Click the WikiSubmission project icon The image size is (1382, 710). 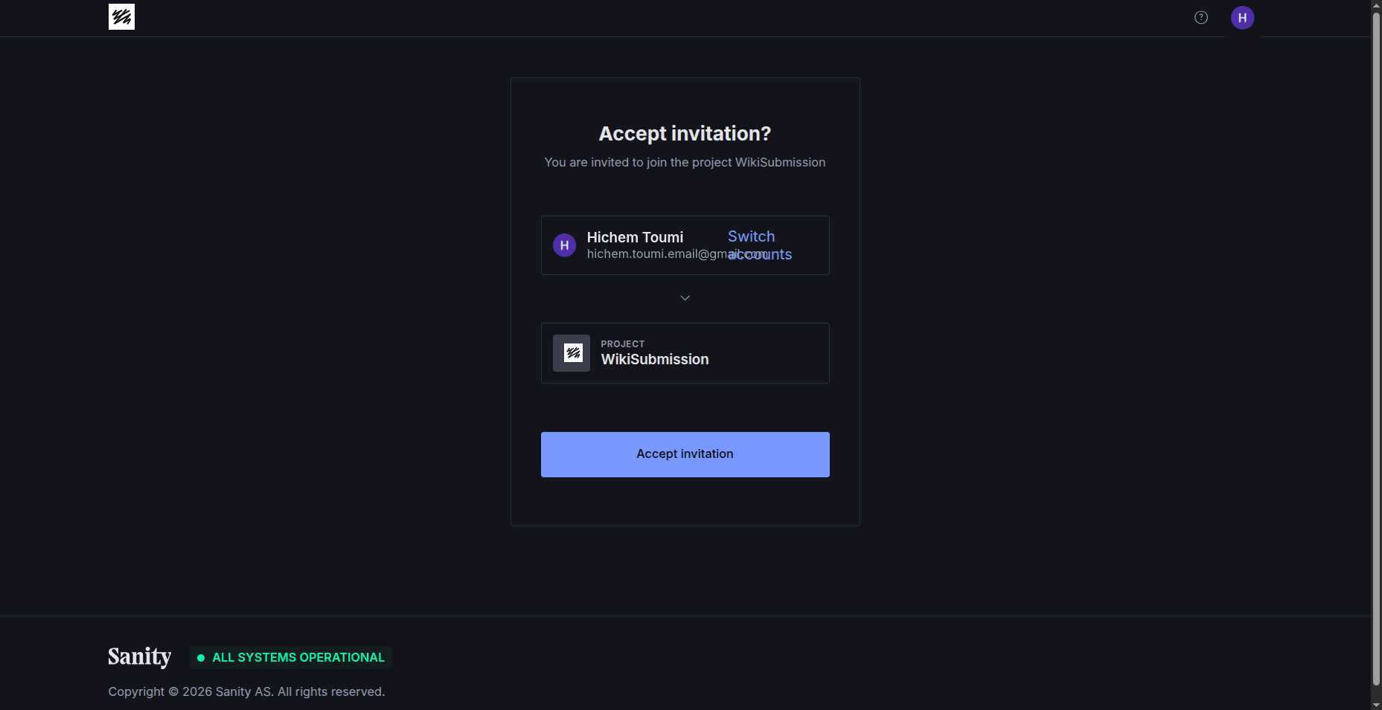572,352
